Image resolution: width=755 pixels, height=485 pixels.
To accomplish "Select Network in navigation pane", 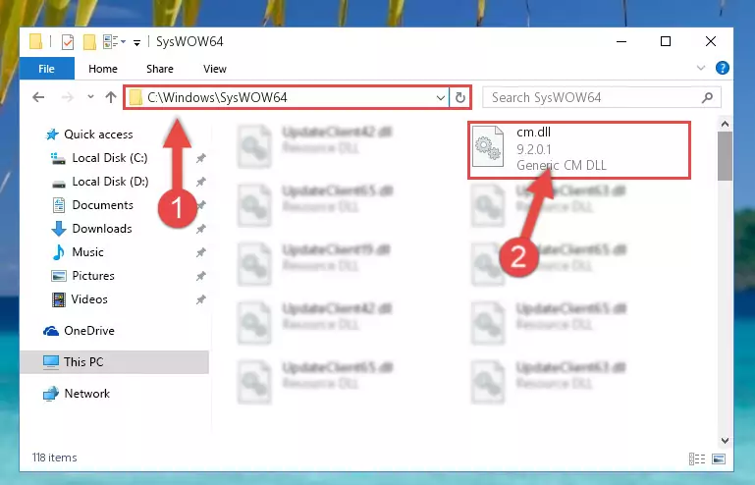I will pyautogui.click(x=86, y=394).
